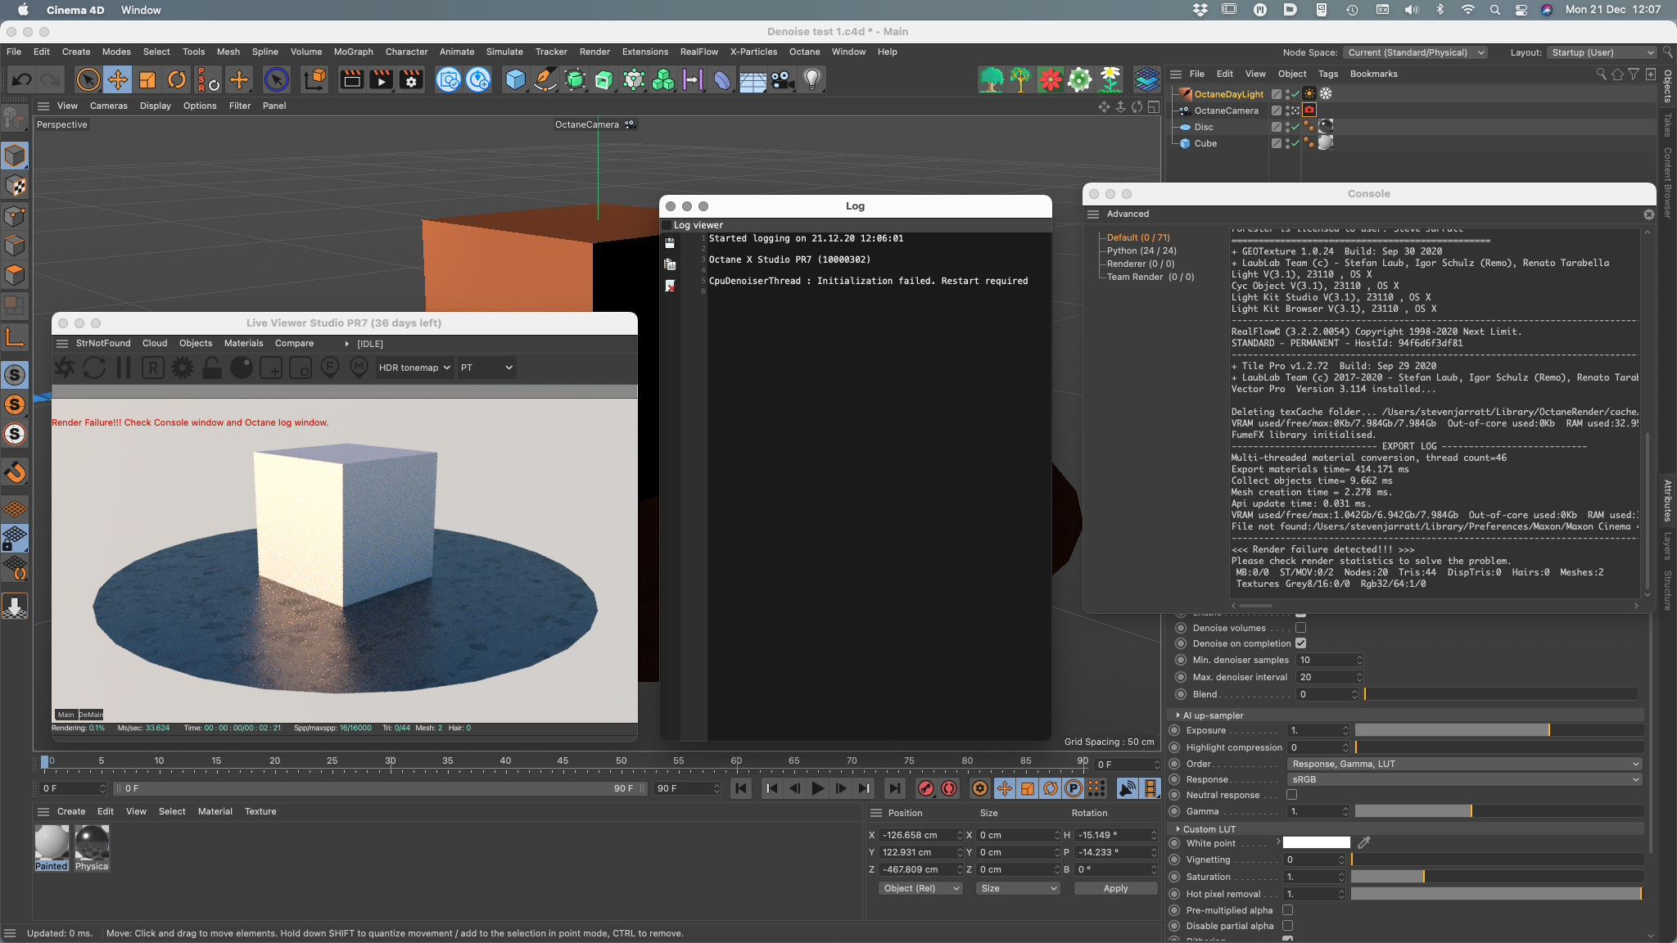
Task: Open Materials menu in Live Viewer
Action: 243,343
